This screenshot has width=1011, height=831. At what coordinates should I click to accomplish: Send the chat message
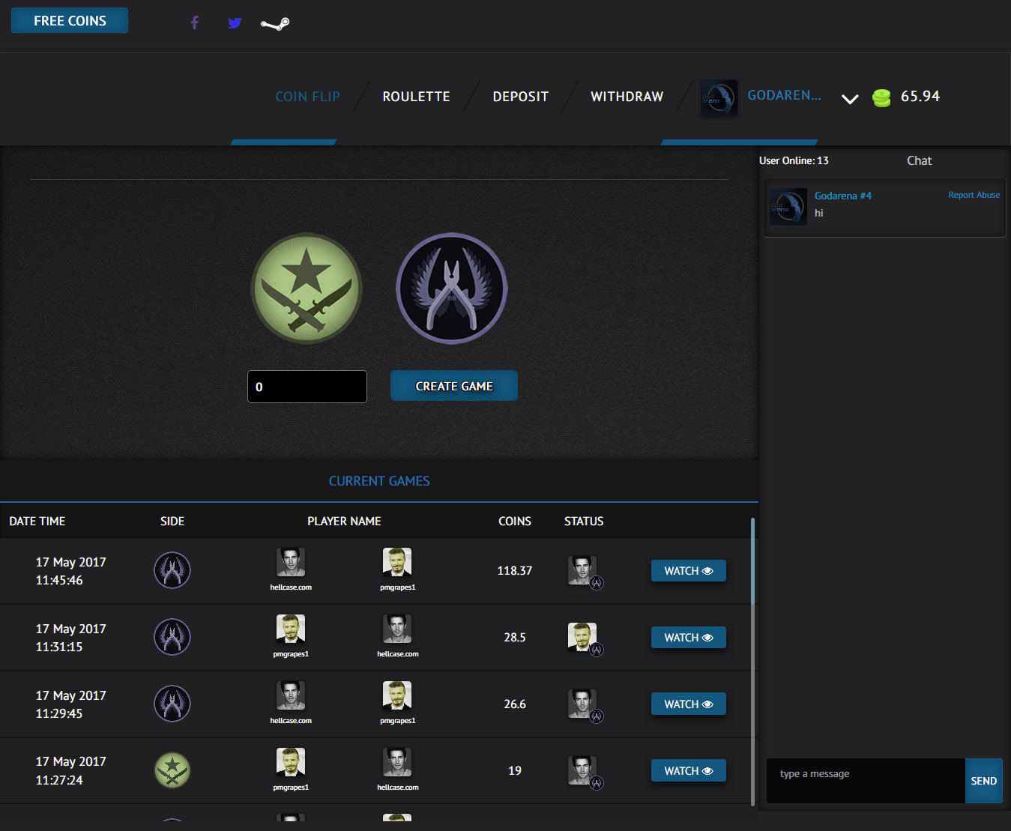click(x=983, y=781)
